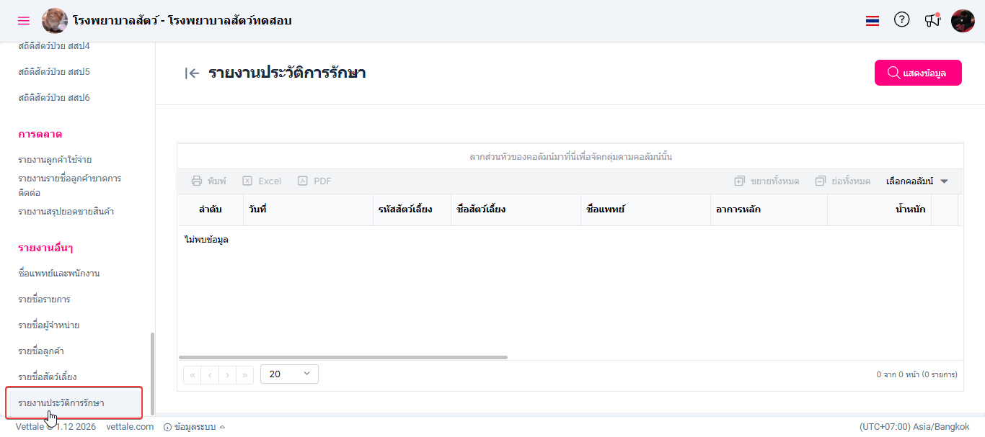Open สถิติสัตว์ป่วย สสป6 report
The height and width of the screenshot is (437, 985).
tap(54, 98)
